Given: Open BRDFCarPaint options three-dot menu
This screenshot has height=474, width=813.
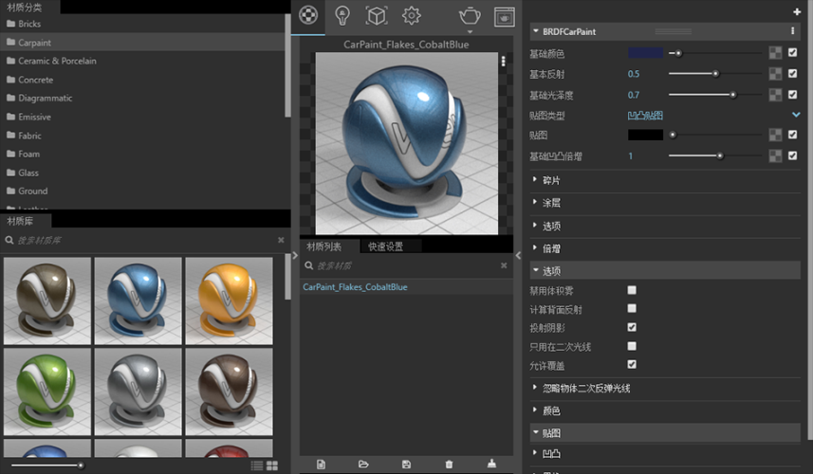Looking at the screenshot, I should pyautogui.click(x=792, y=31).
